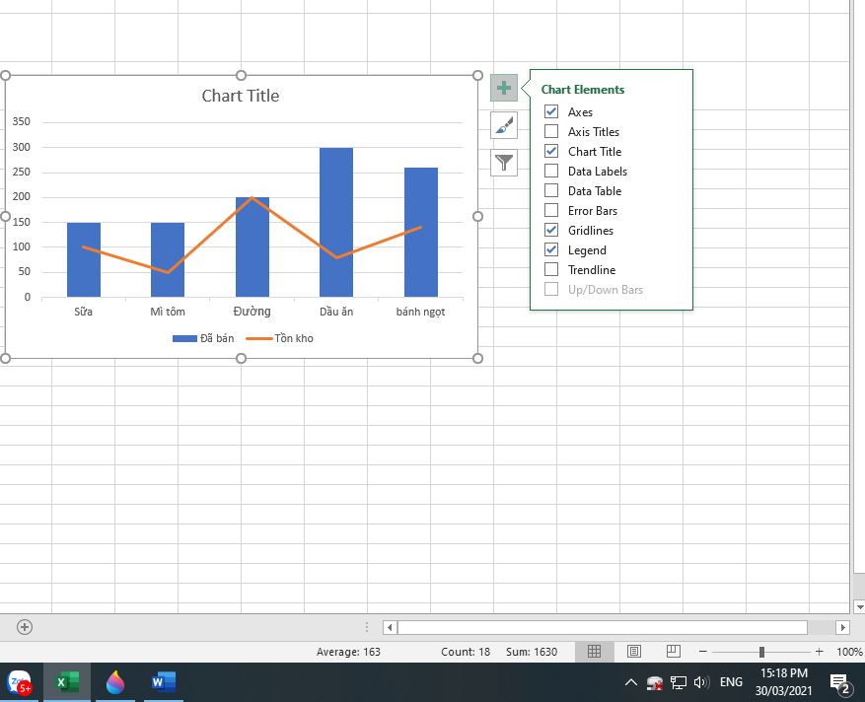Click the green plus Chart Elements button
The image size is (865, 702).
(x=504, y=88)
